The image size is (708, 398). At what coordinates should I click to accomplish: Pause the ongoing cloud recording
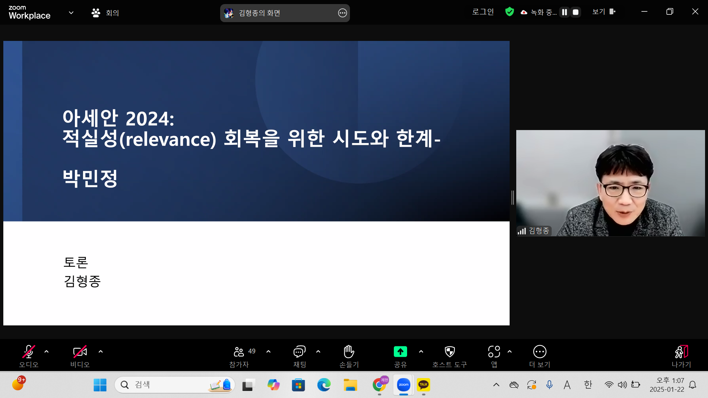click(564, 12)
